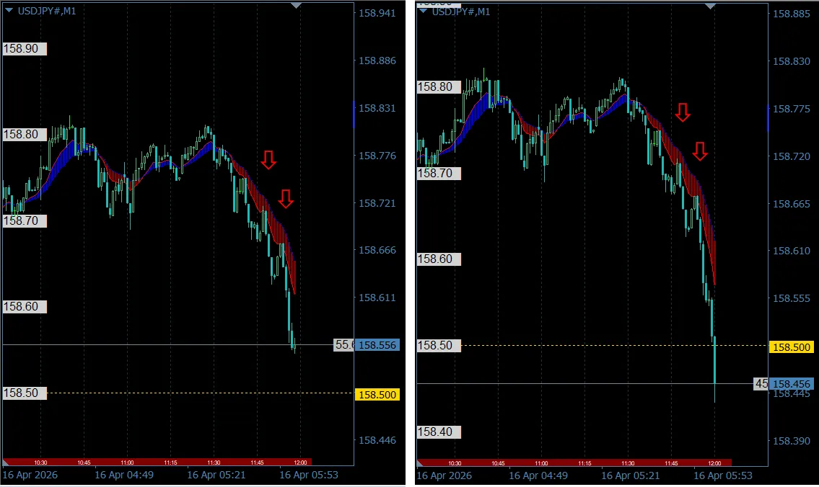819x487 pixels.
Task: Click the 158.390 price scale value
Action: coord(792,441)
